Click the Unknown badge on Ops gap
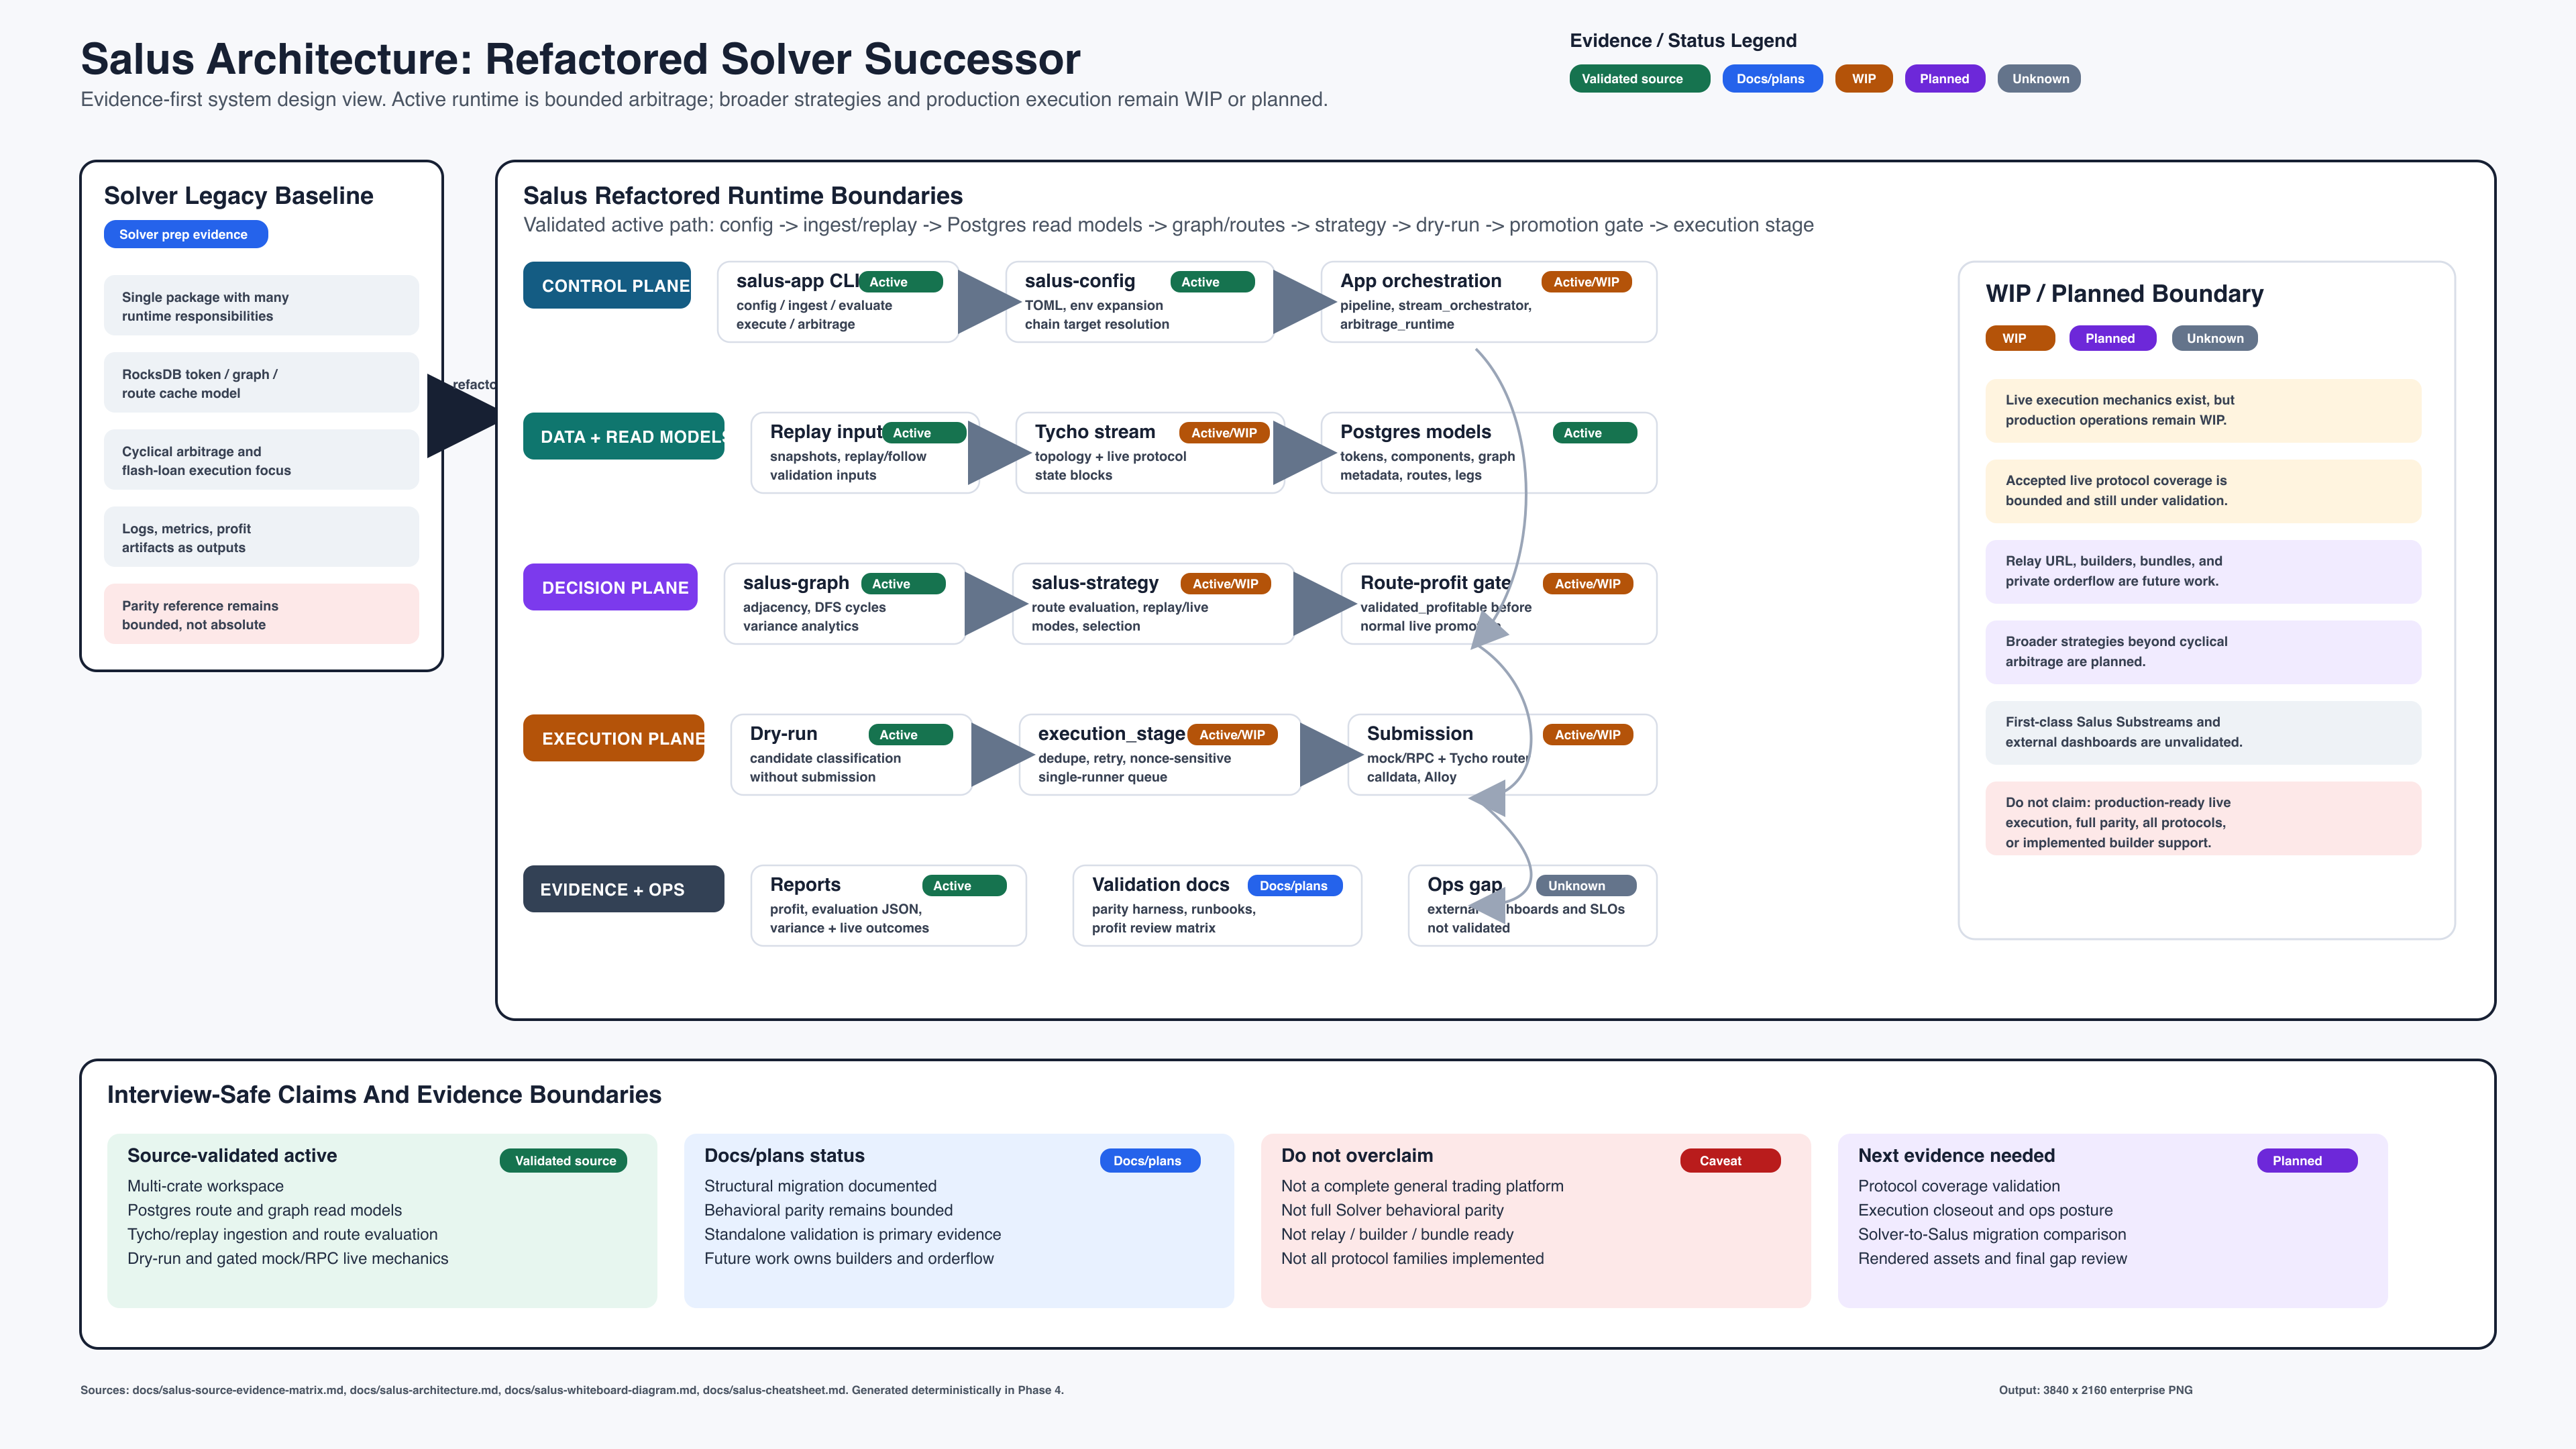 1586,886
